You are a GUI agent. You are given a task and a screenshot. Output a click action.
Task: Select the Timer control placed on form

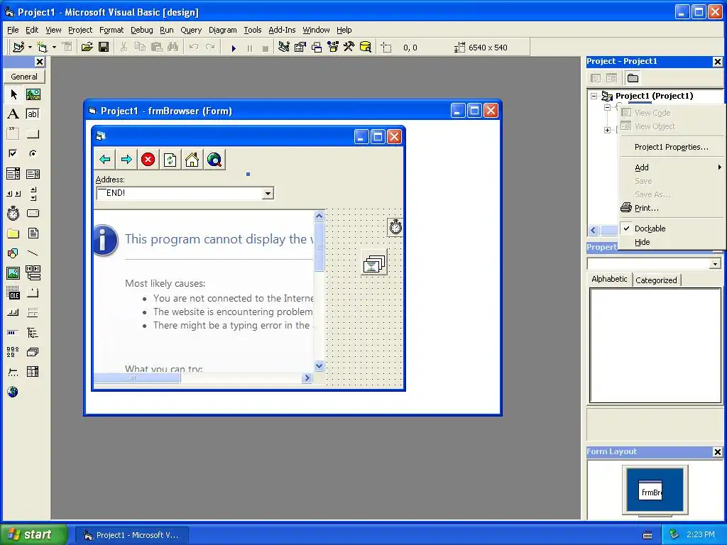click(395, 227)
